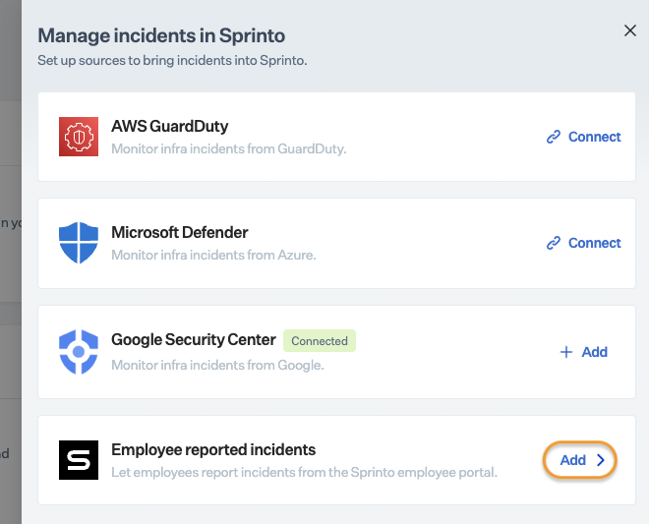
Task: Connect Microsoft Defender
Action: 583,243
